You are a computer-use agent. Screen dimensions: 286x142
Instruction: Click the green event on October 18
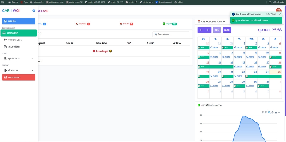[275, 67]
